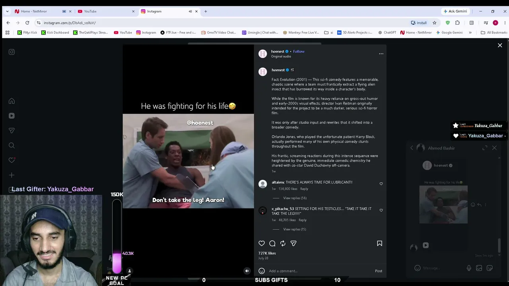
Task: Open the browser extensions menu
Action: pyautogui.click(x=457, y=23)
